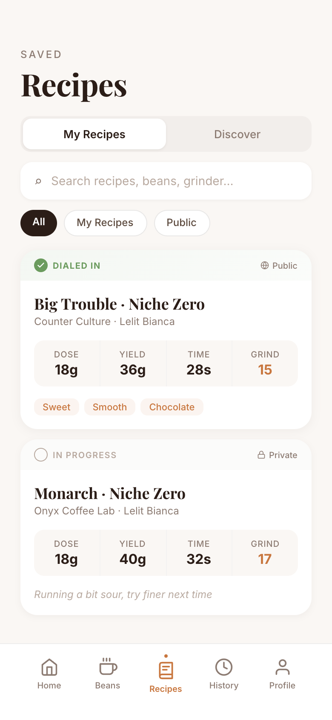Open Profile using the person icon
The image size is (332, 720).
click(282, 666)
